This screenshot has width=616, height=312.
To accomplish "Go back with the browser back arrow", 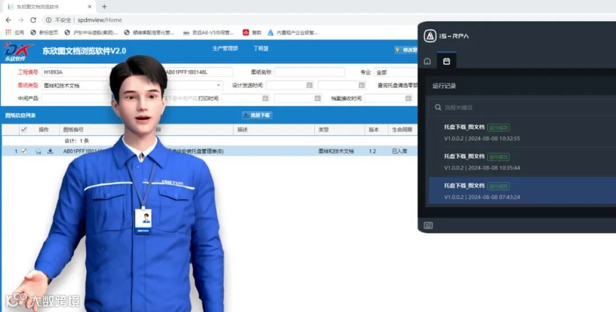I will pyautogui.click(x=8, y=20).
